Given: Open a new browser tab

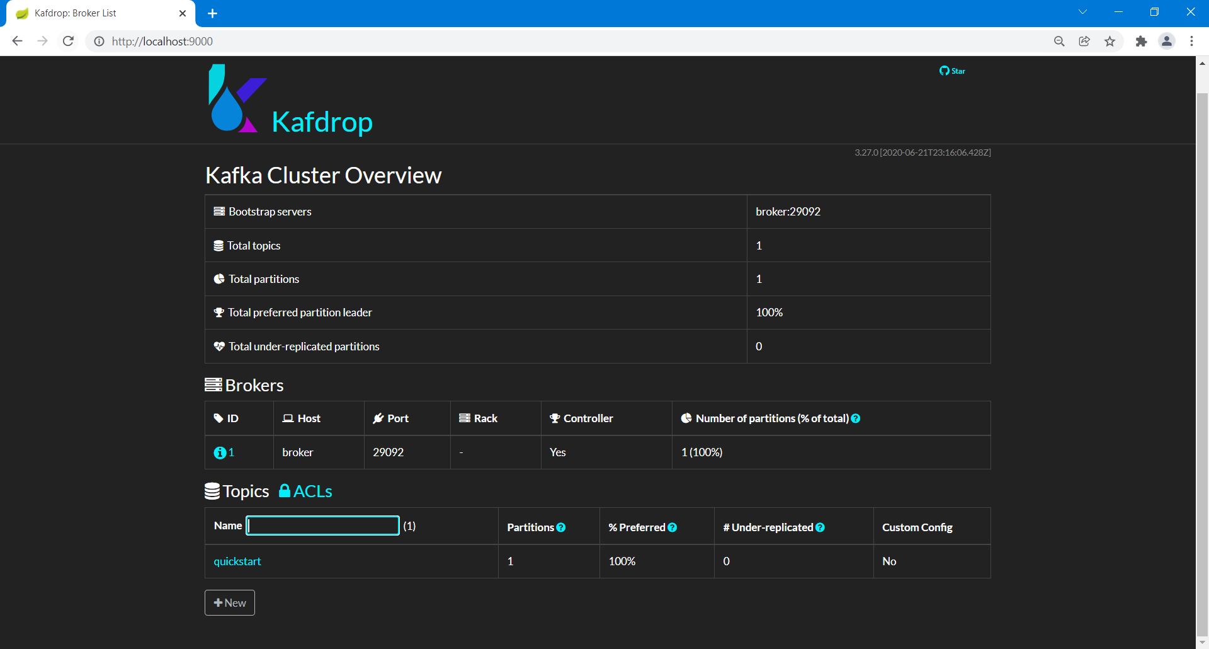Looking at the screenshot, I should (213, 13).
